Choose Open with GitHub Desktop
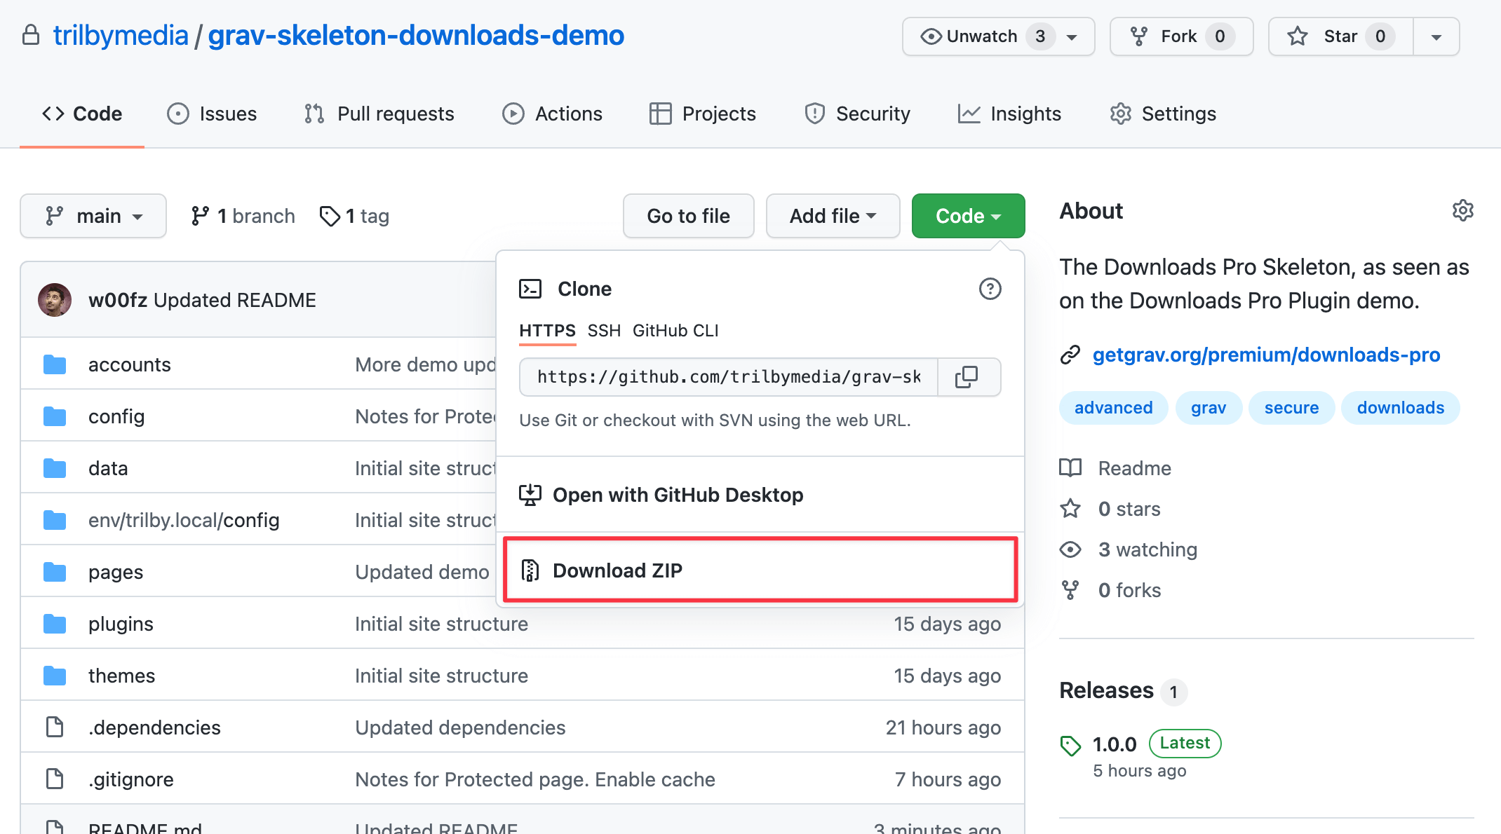The height and width of the screenshot is (834, 1501). coord(760,495)
